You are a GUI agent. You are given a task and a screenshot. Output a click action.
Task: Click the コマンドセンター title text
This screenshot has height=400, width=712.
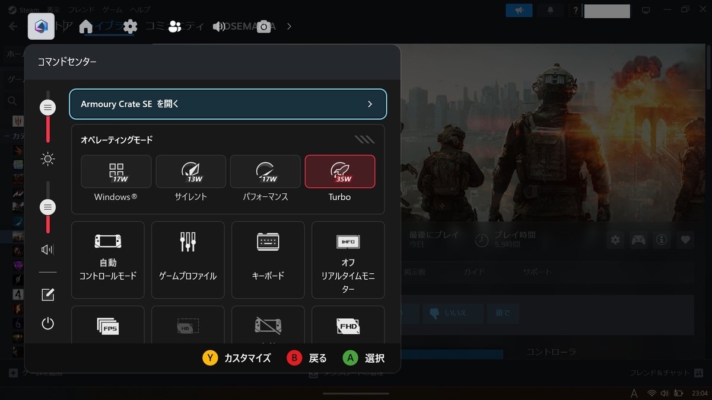click(67, 62)
